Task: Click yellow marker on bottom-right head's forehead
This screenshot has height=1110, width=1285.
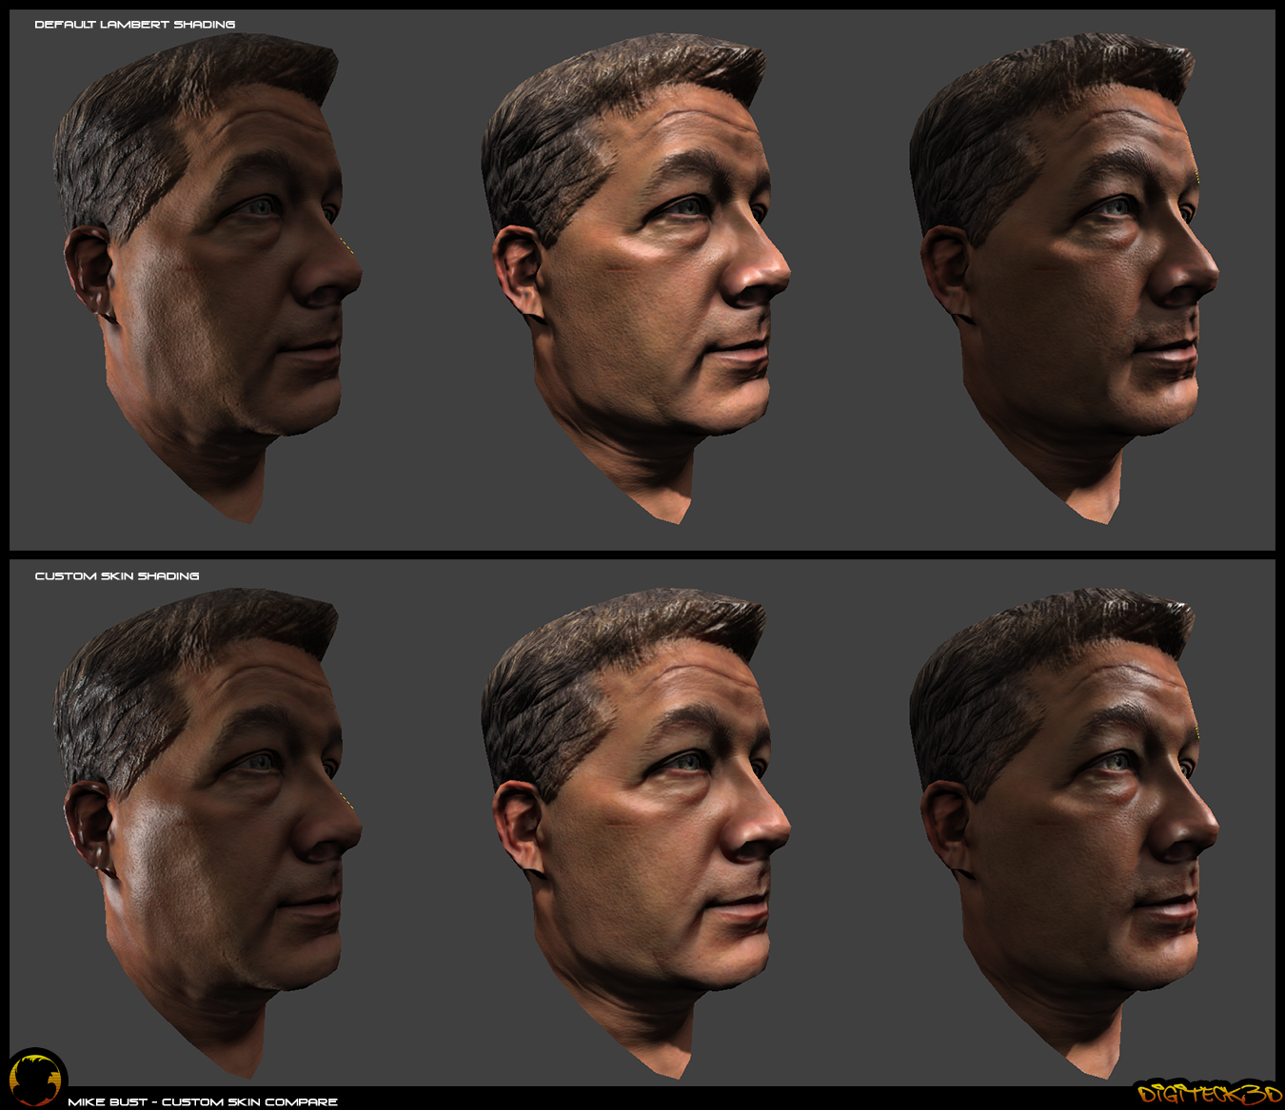Action: (x=1196, y=730)
